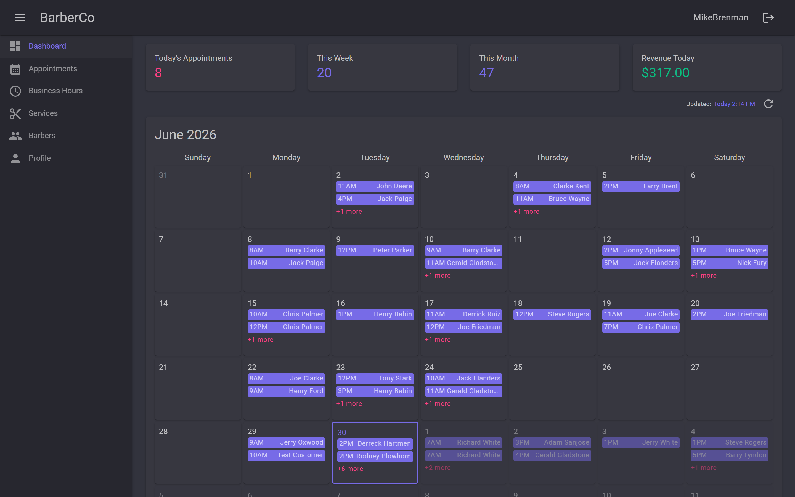Click the MikeBrenman username
The height and width of the screenshot is (497, 795).
click(x=721, y=17)
